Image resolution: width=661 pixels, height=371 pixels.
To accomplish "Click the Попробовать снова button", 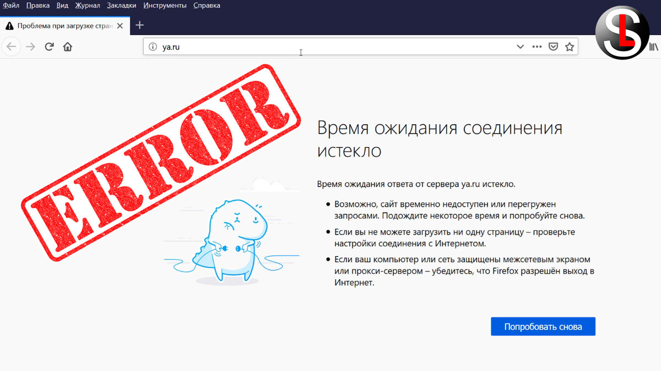I will pyautogui.click(x=543, y=326).
